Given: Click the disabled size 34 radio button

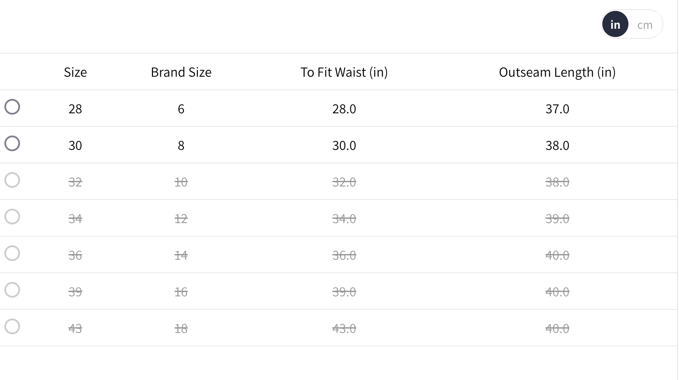Looking at the screenshot, I should point(12,217).
